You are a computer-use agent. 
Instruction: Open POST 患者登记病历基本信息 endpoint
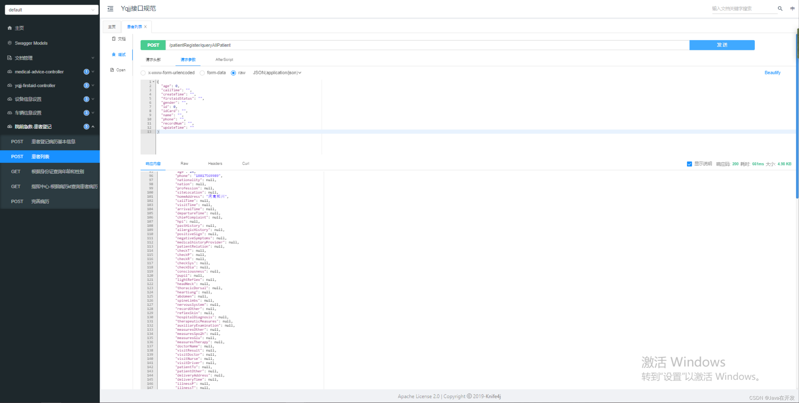click(50, 142)
